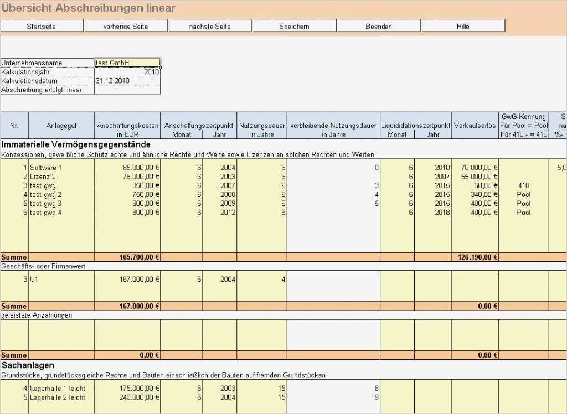Click the Startseite button
Viewport: 567px width, 414px height.
[42, 25]
